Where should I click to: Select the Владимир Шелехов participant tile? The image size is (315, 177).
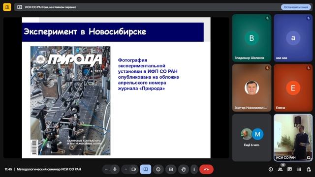point(252,38)
